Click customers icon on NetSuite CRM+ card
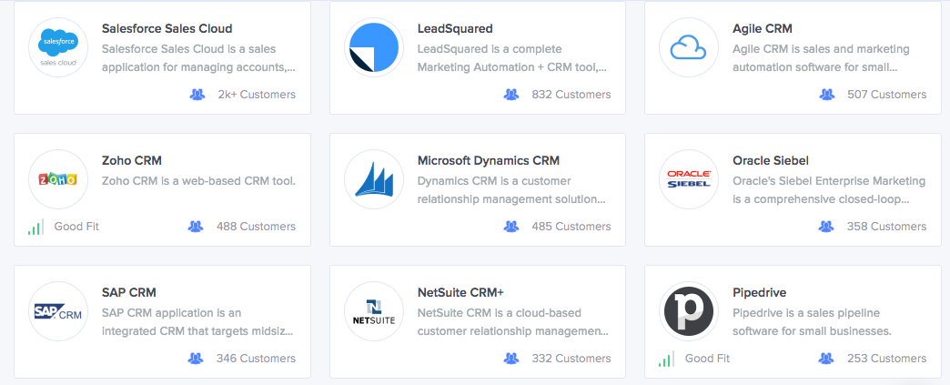Image resolution: width=950 pixels, height=385 pixels. coord(511,359)
